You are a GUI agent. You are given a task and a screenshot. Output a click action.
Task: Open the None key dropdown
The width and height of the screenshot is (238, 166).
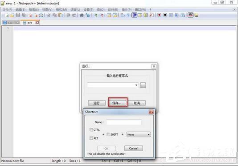139,134
